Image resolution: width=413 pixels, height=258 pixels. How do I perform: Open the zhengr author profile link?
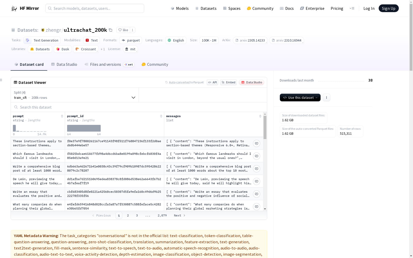53,30
